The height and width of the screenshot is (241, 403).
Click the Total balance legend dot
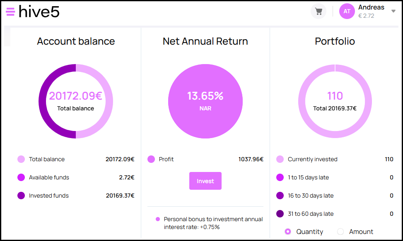(x=21, y=159)
